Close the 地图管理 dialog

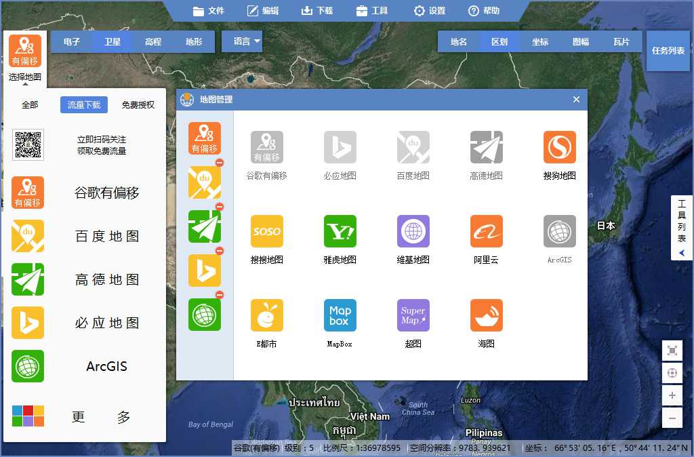coord(576,100)
